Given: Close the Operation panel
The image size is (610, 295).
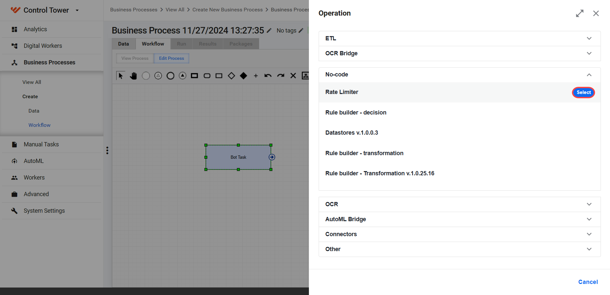Looking at the screenshot, I should click(x=596, y=13).
